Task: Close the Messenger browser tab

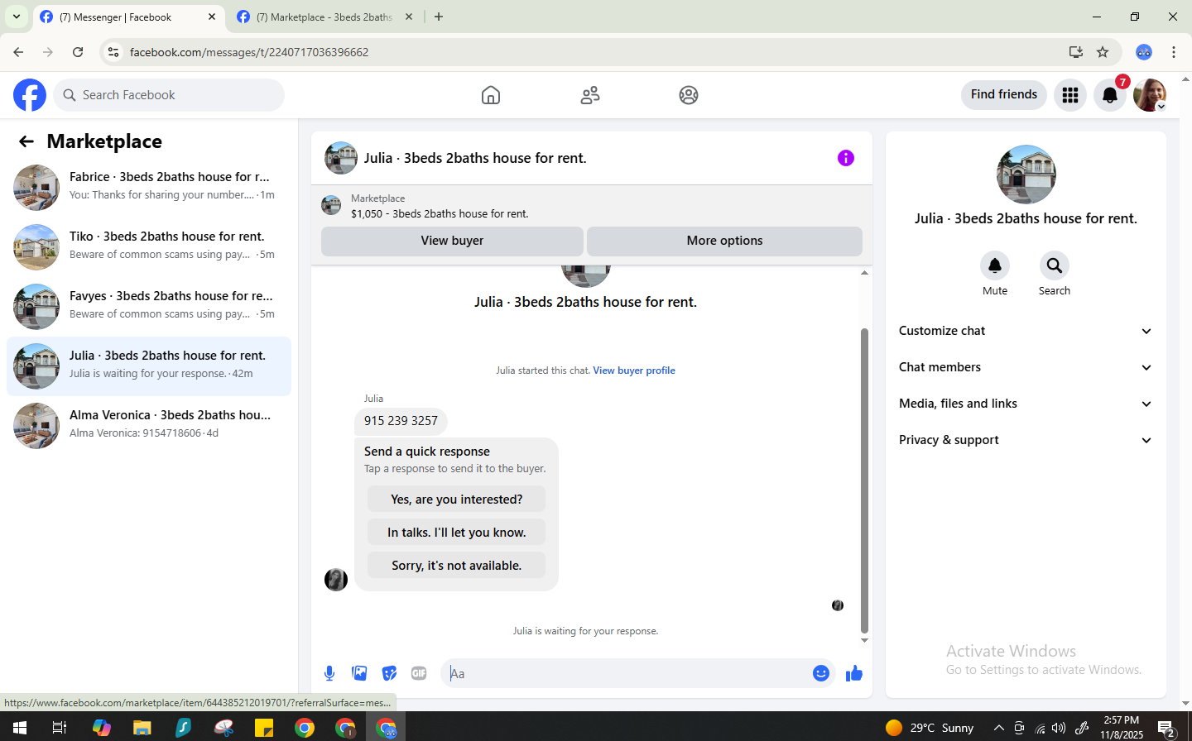Action: coord(212,17)
